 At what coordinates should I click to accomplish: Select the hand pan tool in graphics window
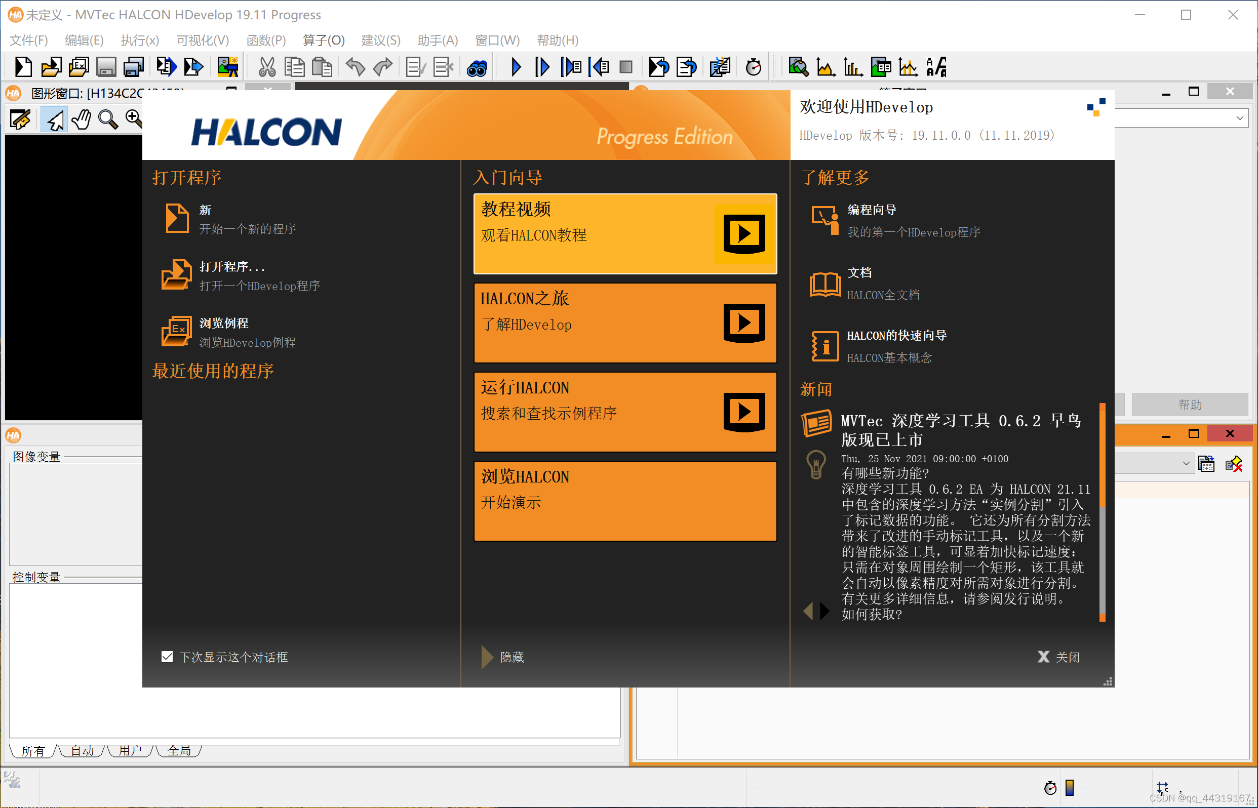pos(82,119)
